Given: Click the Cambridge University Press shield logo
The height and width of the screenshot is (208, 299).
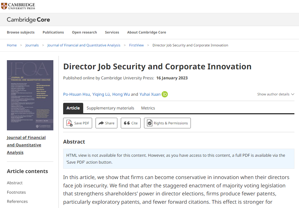Looking at the screenshot, I should point(4,6).
